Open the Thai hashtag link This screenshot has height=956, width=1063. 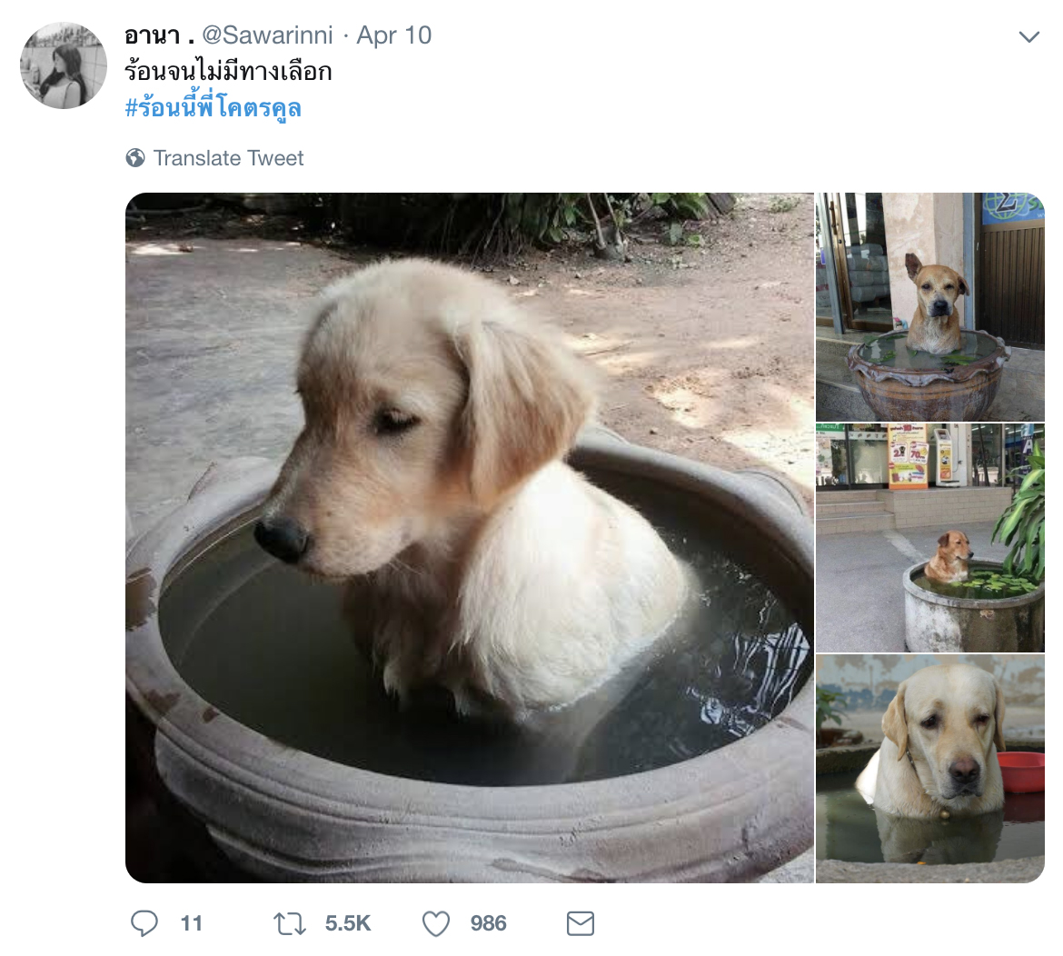pyautogui.click(x=213, y=108)
